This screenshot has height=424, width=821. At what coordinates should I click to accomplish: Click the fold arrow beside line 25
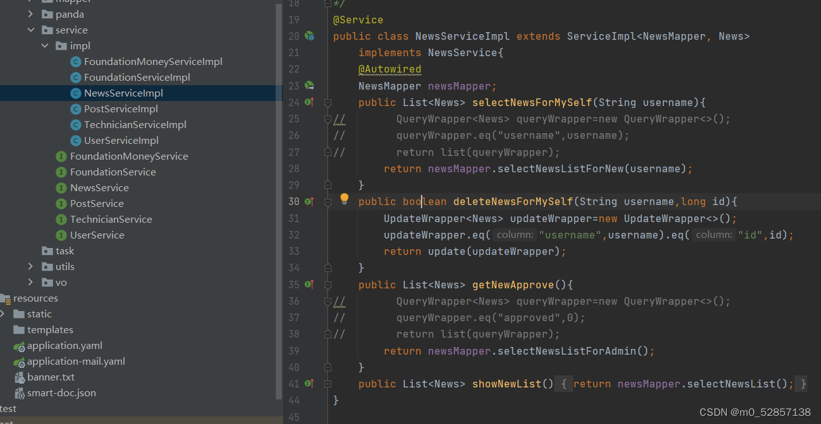click(327, 118)
